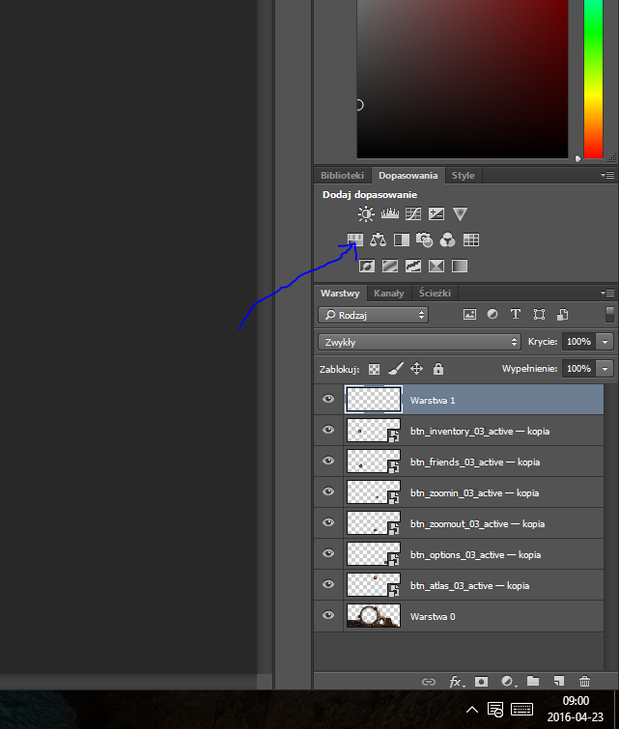The image size is (619, 729).
Task: Select the Warstwy tab
Action: click(x=340, y=293)
